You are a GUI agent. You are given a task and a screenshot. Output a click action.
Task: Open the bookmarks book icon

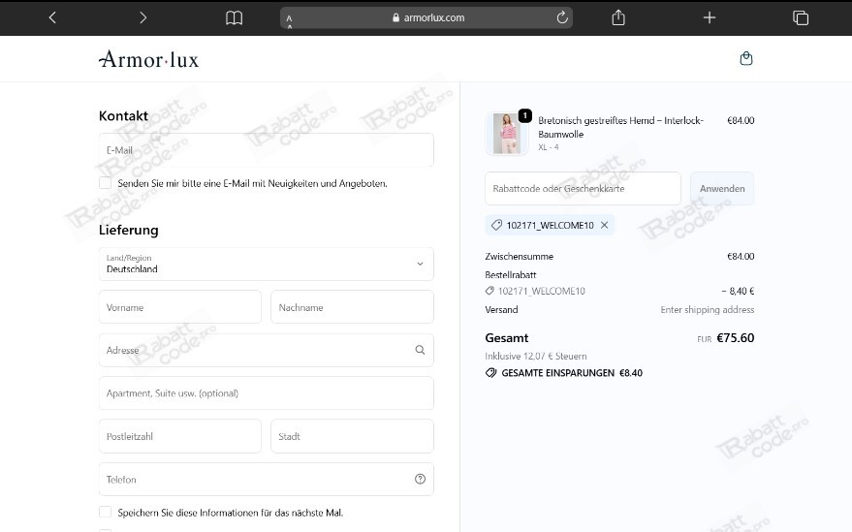point(235,18)
